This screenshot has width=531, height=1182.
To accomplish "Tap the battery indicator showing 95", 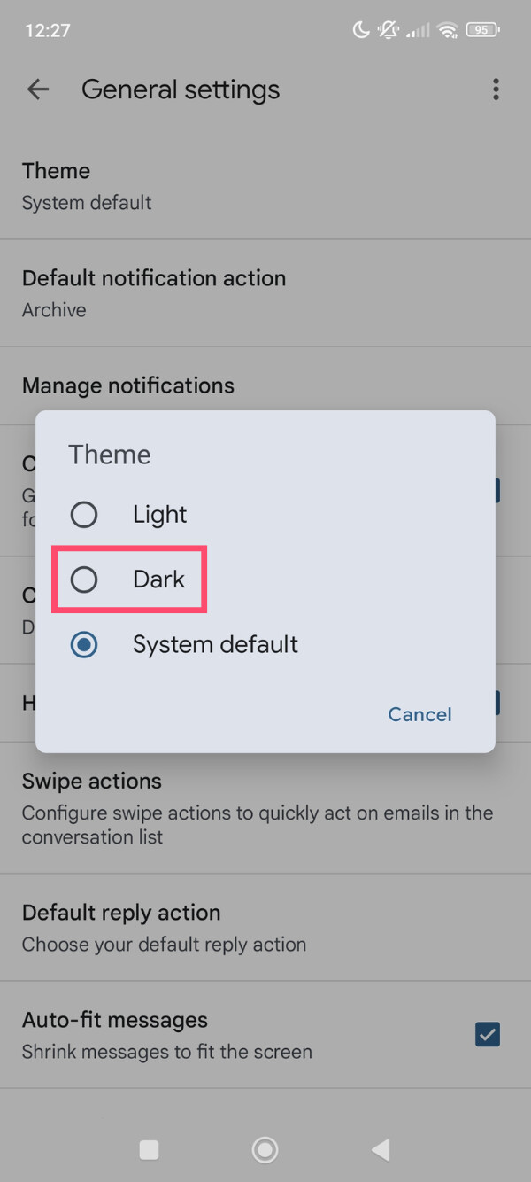I will [x=481, y=29].
